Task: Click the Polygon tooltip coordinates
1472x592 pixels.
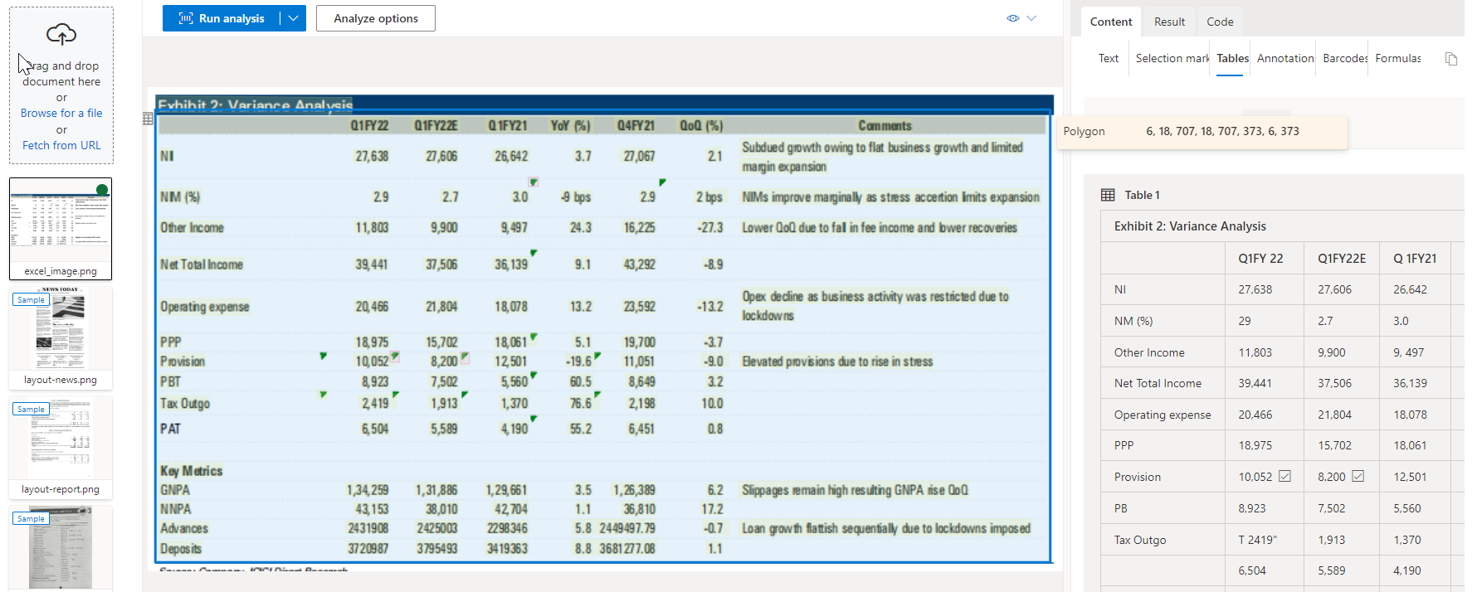Action: click(x=1222, y=131)
